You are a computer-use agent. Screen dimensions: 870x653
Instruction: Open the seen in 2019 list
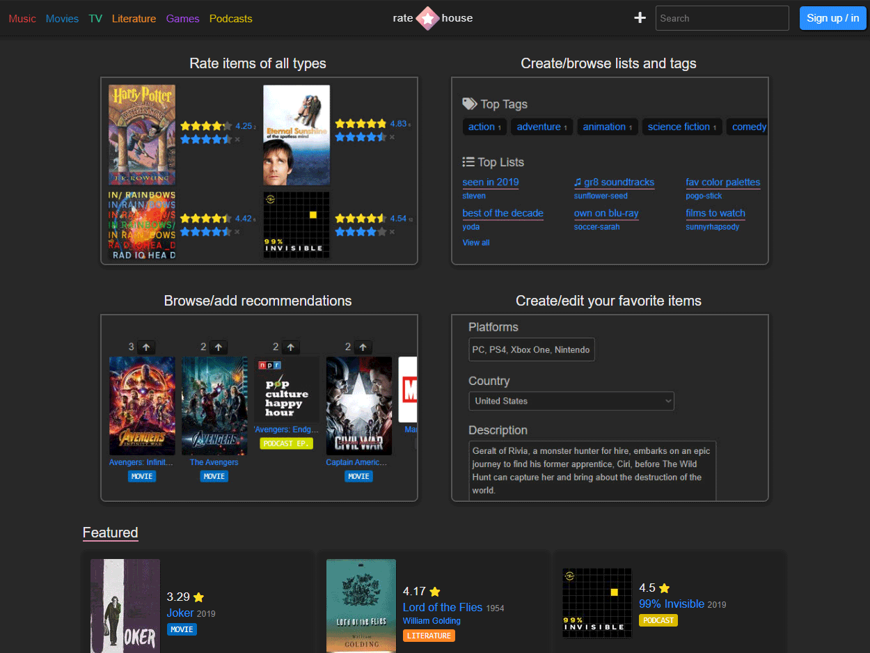pos(491,182)
